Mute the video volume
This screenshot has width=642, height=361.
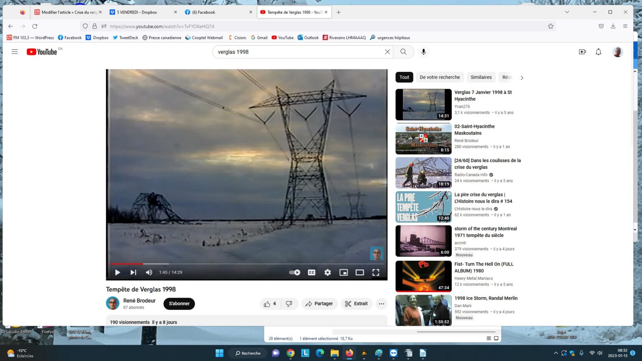[x=149, y=272]
